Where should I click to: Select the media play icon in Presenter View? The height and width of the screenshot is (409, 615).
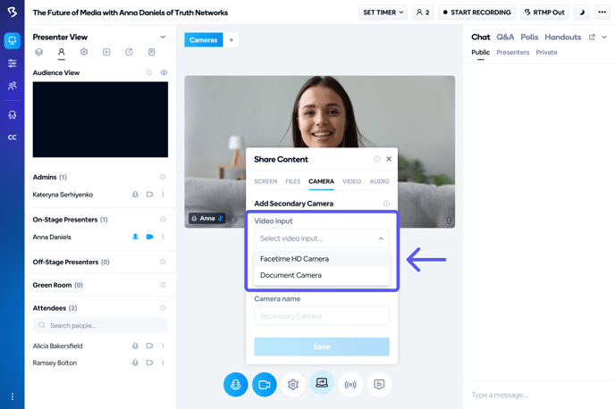106,52
